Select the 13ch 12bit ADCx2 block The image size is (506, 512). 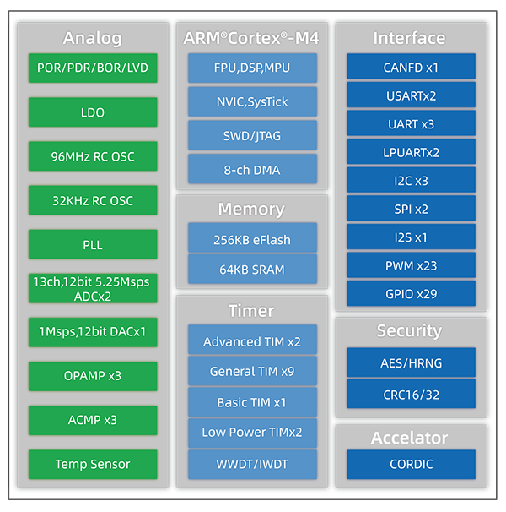click(93, 288)
